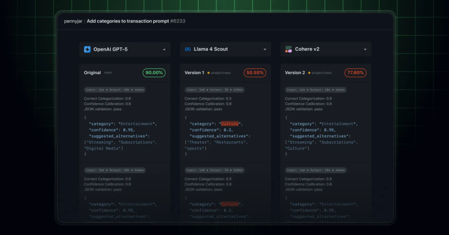Open the OpenAI GPT-5 model dropdown
This screenshot has height=235, width=449.
164,50
